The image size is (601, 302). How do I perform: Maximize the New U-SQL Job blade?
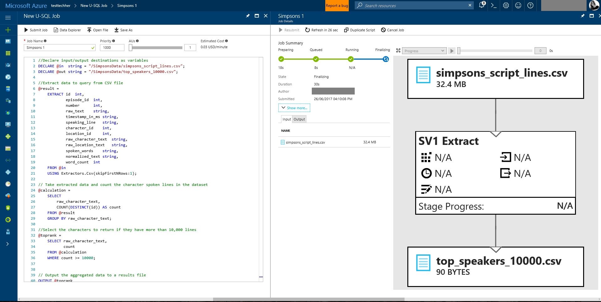pyautogui.click(x=257, y=16)
